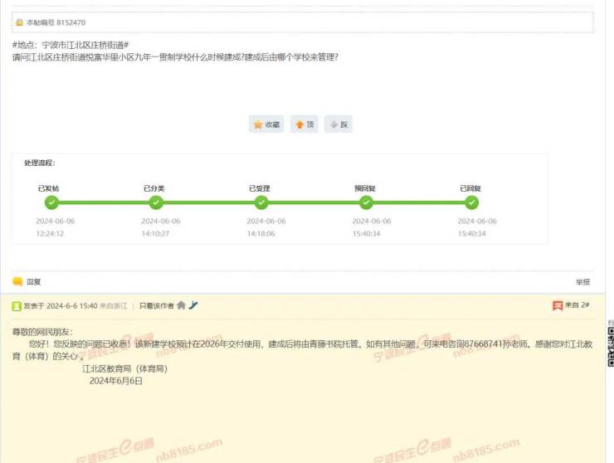Click the signature 江北区教育局（体育局）

coord(125,368)
